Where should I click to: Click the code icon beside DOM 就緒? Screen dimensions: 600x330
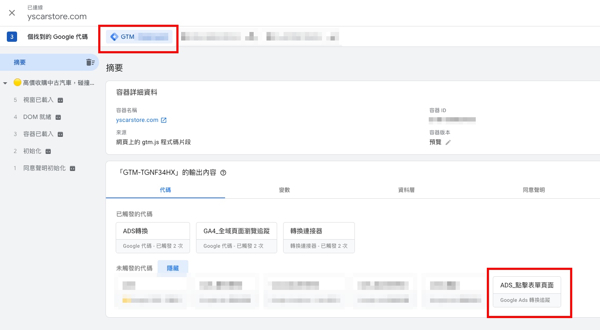(x=58, y=117)
